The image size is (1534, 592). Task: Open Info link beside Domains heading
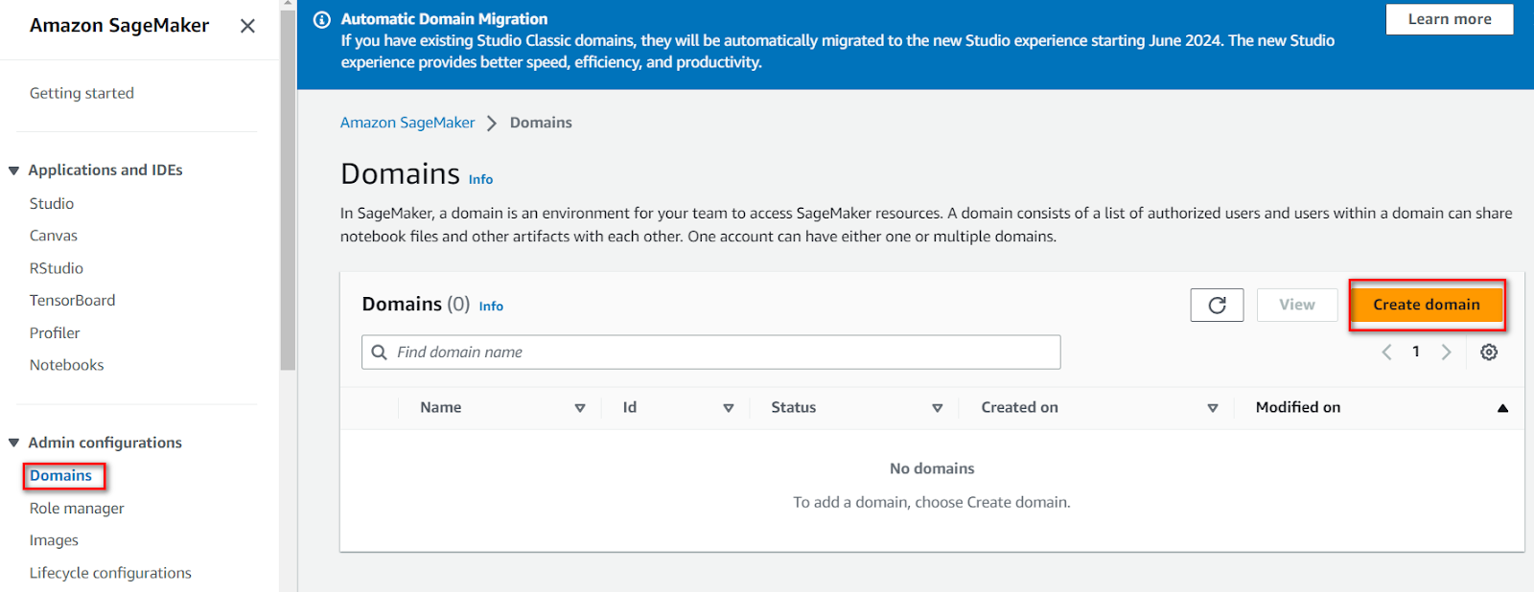click(481, 179)
